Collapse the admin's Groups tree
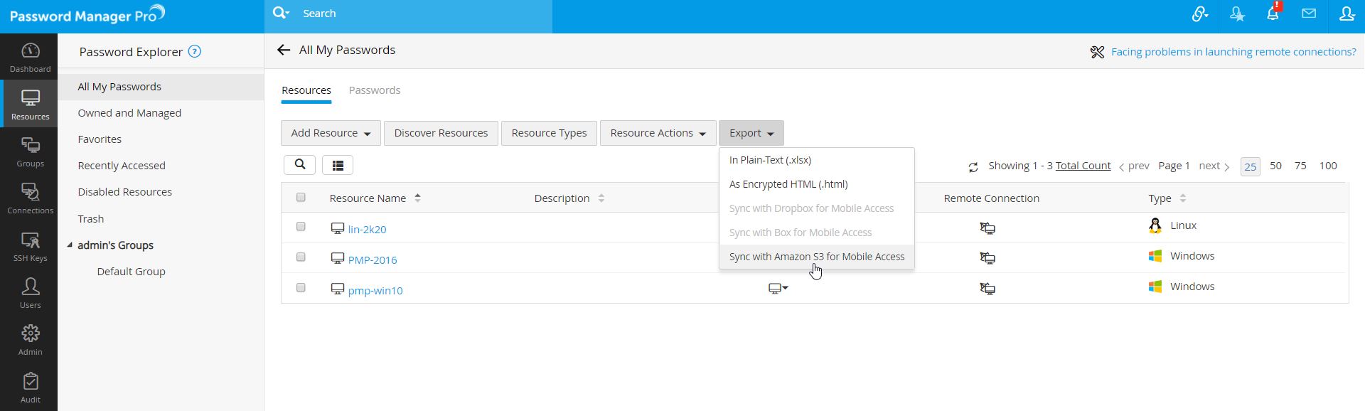Image resolution: width=1365 pixels, height=411 pixels. click(70, 245)
